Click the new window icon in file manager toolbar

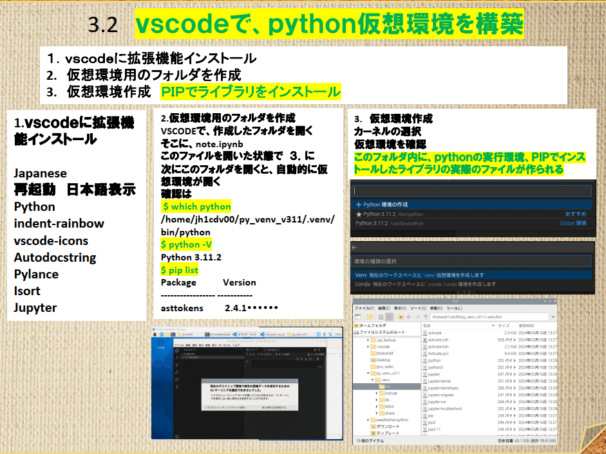[358, 317]
